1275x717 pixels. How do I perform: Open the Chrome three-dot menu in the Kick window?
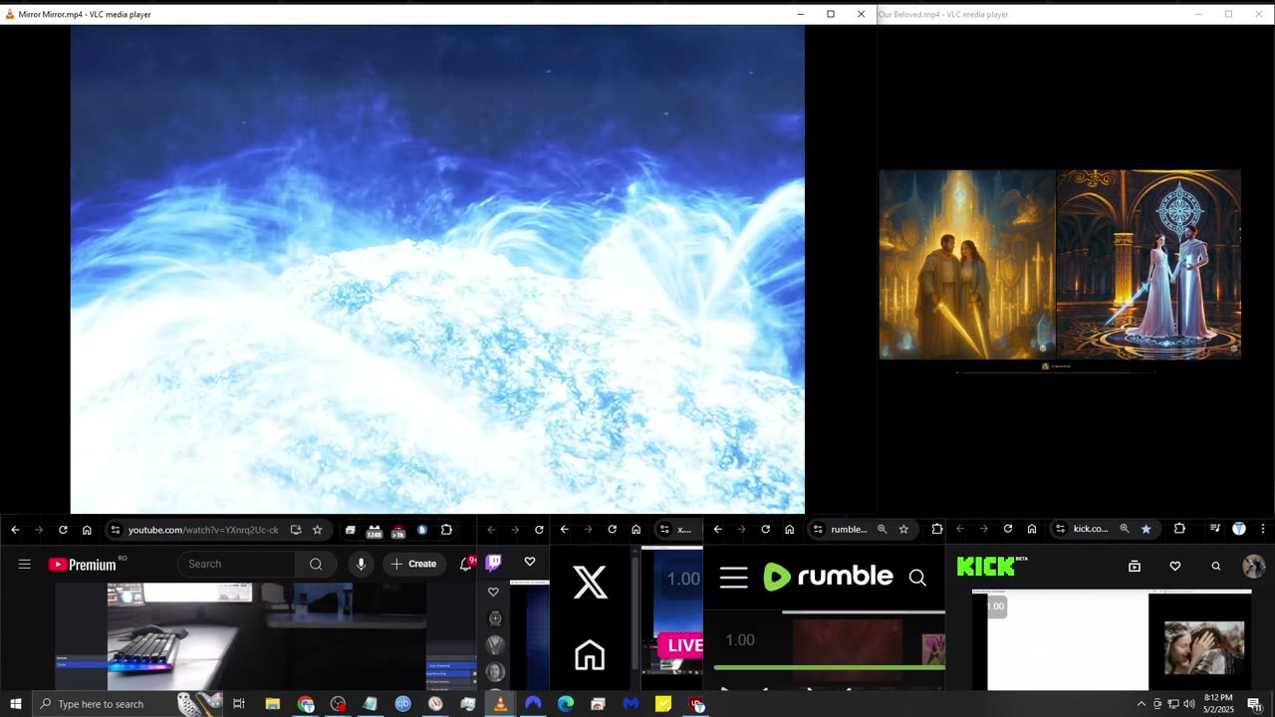point(1263,530)
